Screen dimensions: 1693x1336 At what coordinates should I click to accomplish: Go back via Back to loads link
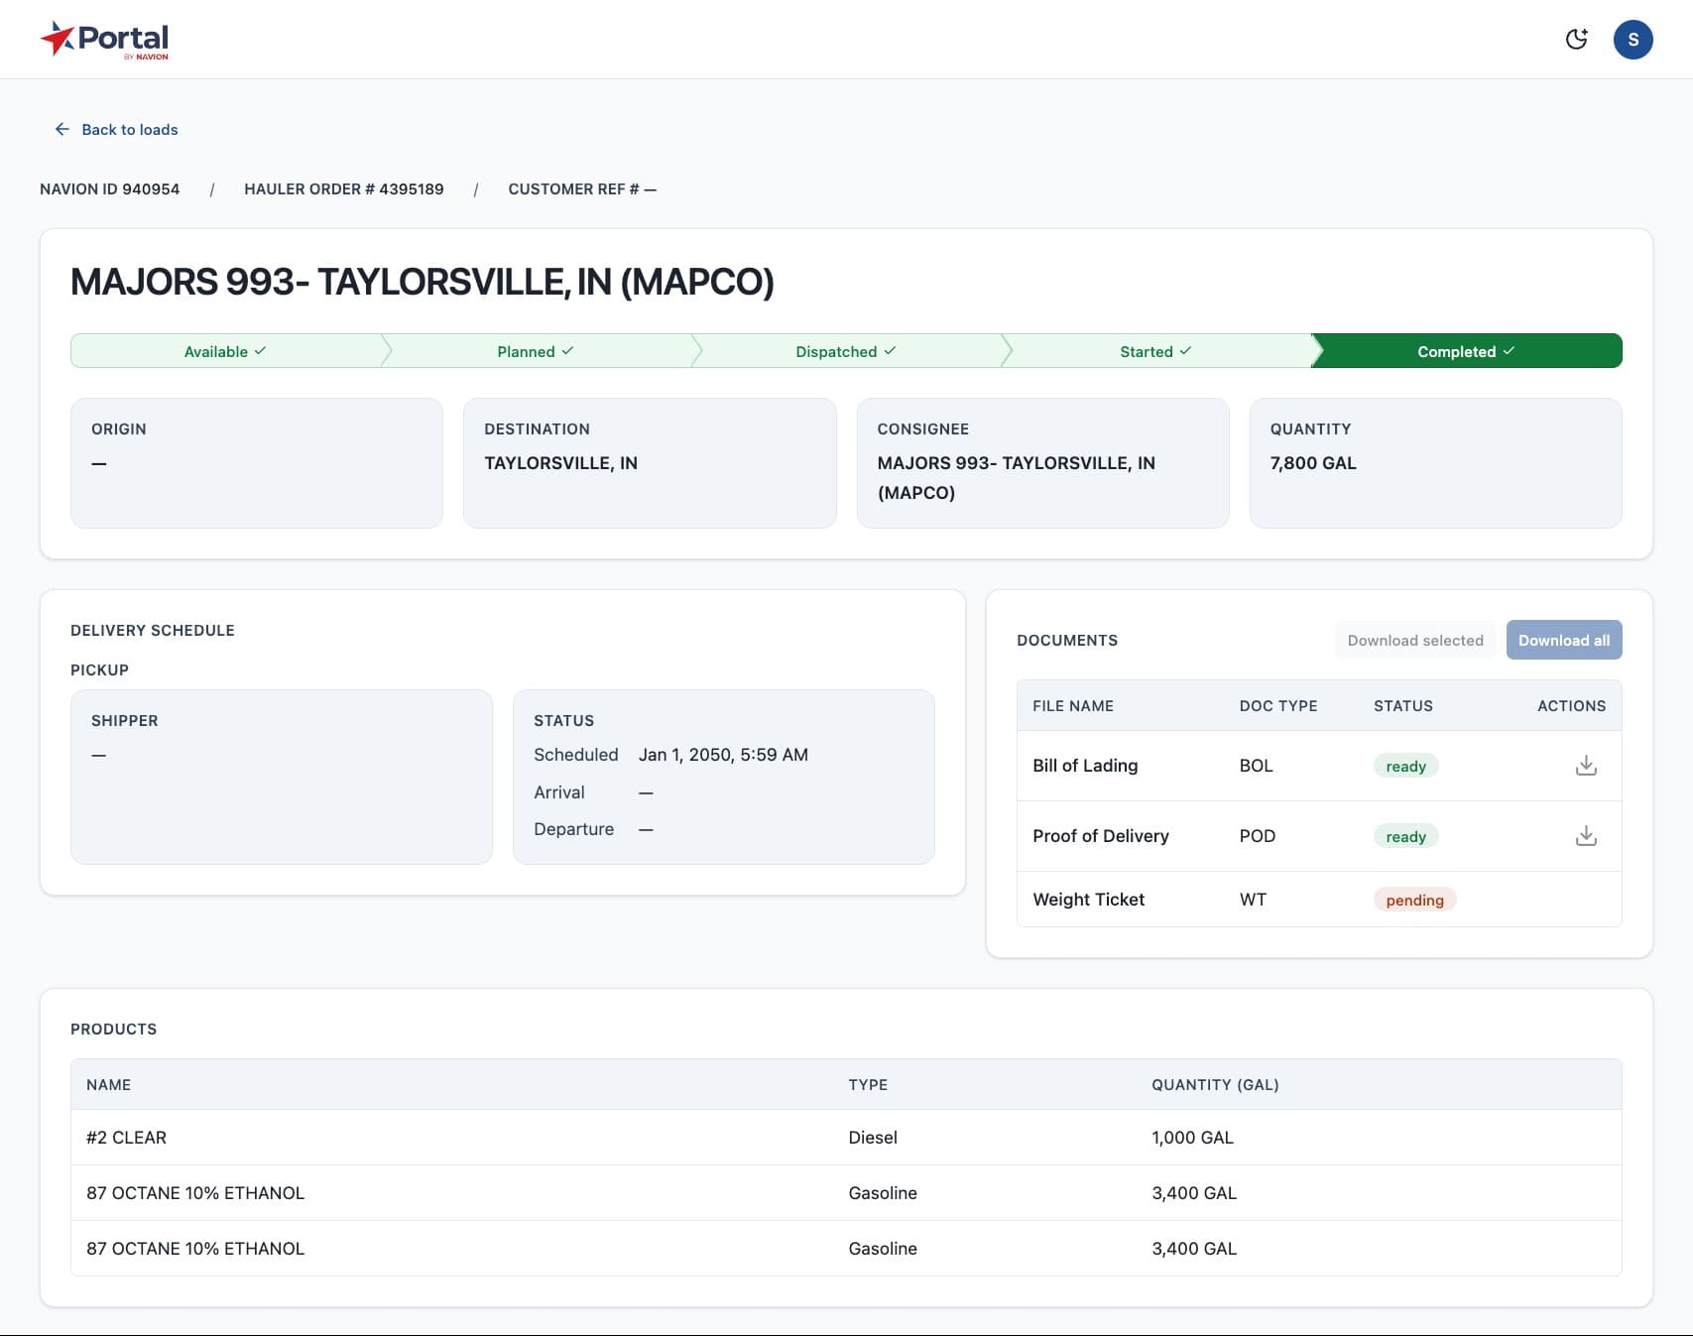(116, 130)
